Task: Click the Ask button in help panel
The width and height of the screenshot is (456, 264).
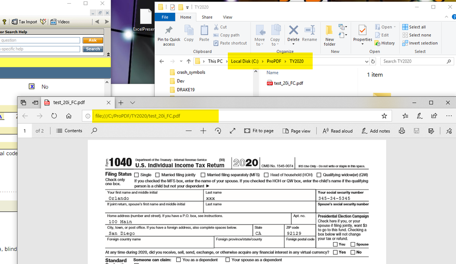Action: [x=93, y=41]
